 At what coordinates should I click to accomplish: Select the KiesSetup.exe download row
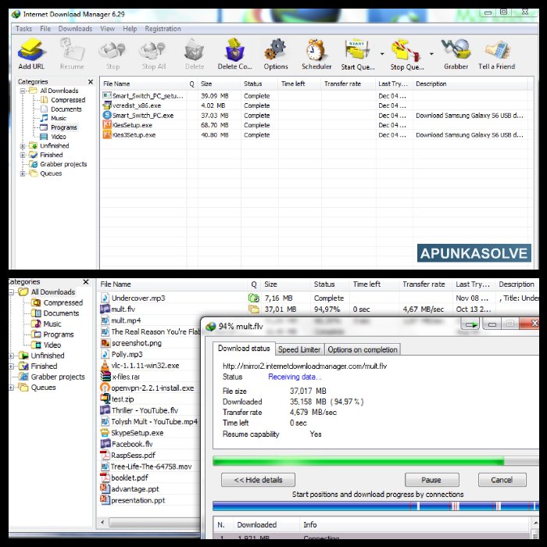(x=316, y=125)
